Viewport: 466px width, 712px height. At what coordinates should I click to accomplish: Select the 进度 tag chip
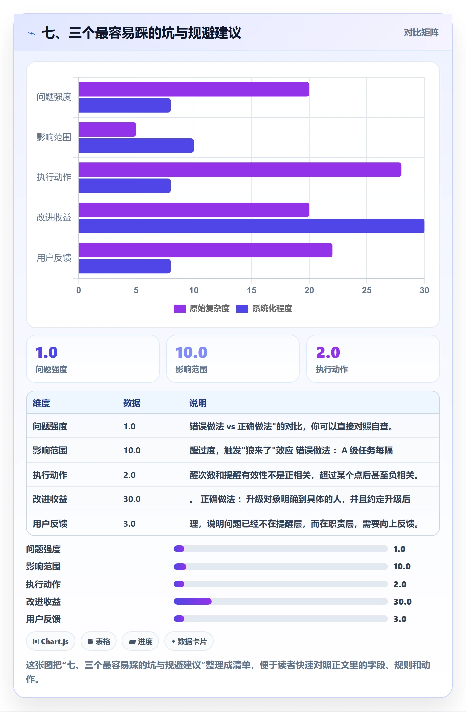click(140, 641)
